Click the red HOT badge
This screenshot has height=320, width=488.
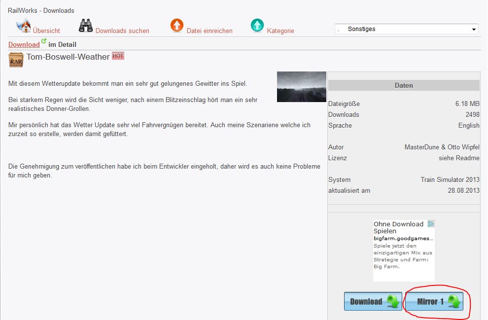[x=118, y=56]
